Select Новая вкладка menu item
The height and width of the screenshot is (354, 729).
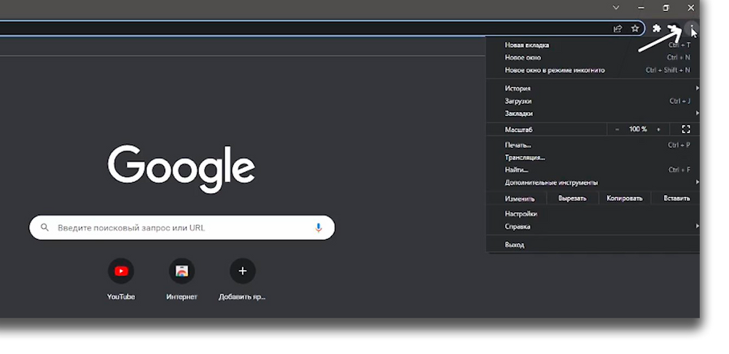593,45
